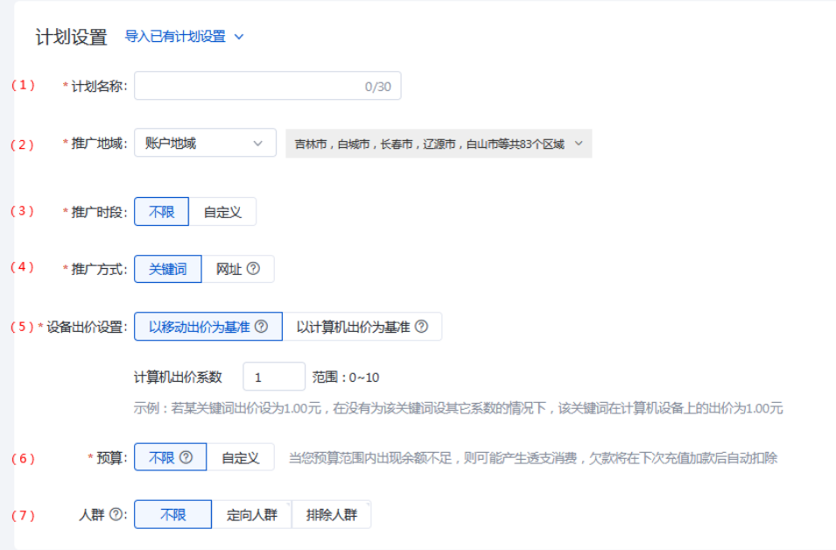Select 不限 for 人群
836x550 pixels.
(x=172, y=515)
